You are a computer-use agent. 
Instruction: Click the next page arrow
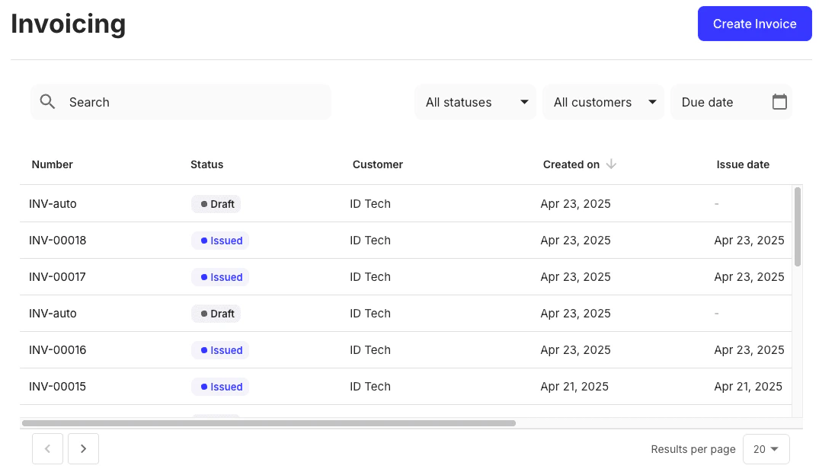tap(83, 448)
